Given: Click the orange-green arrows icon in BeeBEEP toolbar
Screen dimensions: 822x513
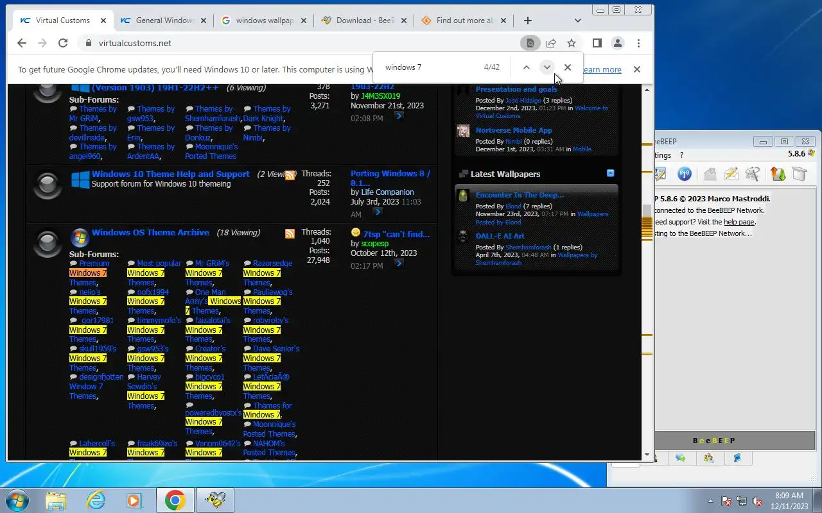Looking at the screenshot, I should tap(778, 174).
